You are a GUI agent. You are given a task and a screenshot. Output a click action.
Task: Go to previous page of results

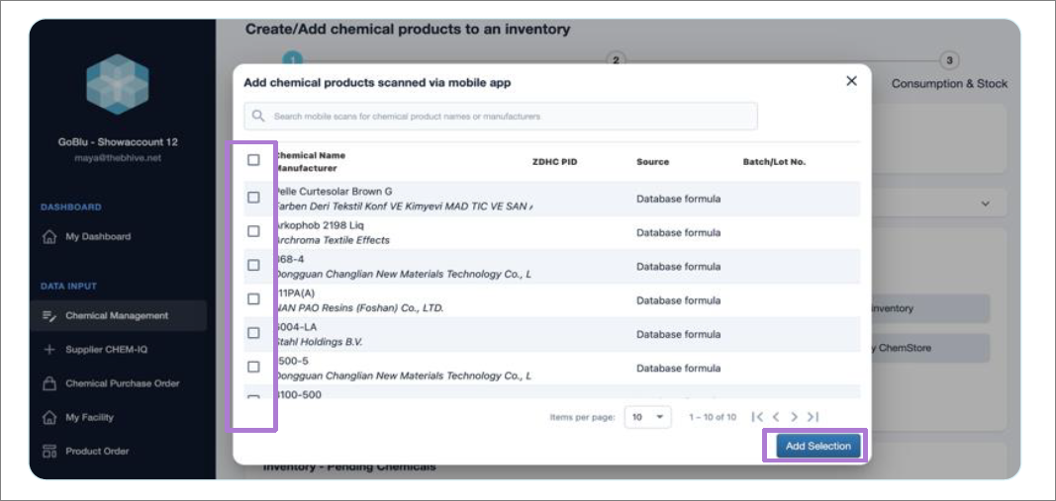776,417
